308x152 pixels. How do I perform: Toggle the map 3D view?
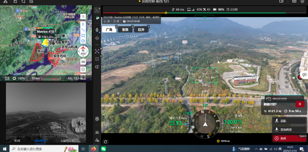coord(83,62)
